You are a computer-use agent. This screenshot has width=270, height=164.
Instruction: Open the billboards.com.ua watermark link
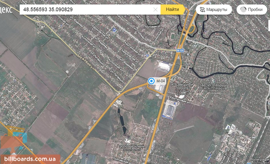point(30,159)
